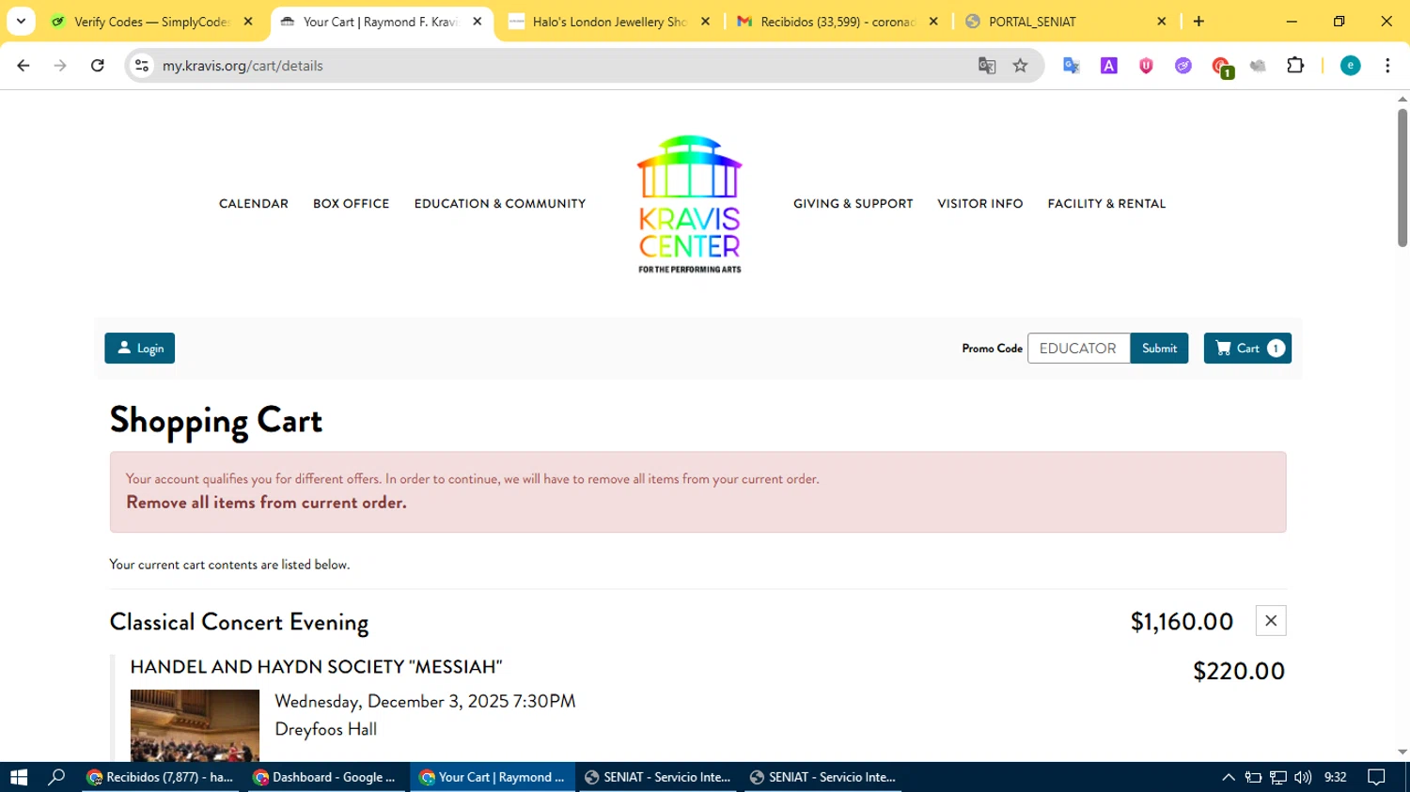Switch to first SENIAT taskbar window
This screenshot has width=1410, height=792.
coord(658,777)
